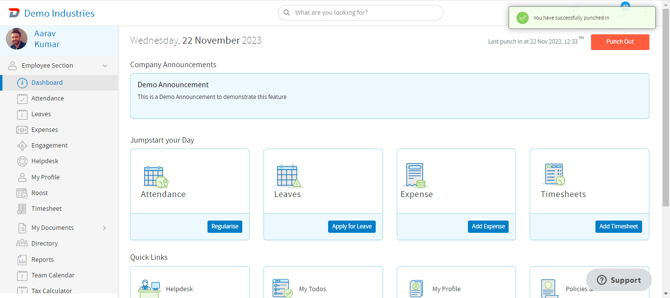
Task: Open Policies quick link shield icon
Action: 549,289
